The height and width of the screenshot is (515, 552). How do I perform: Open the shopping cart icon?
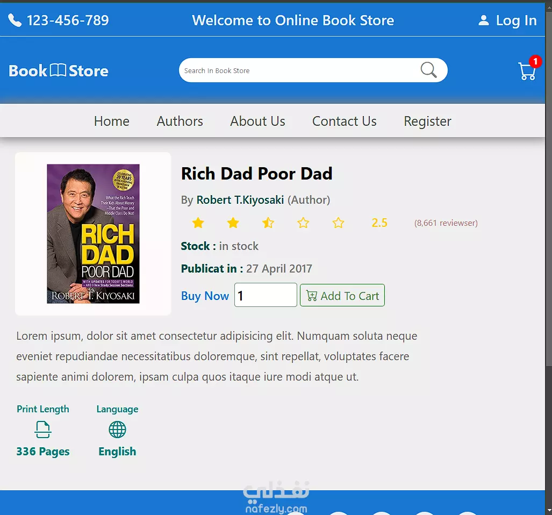pos(527,71)
